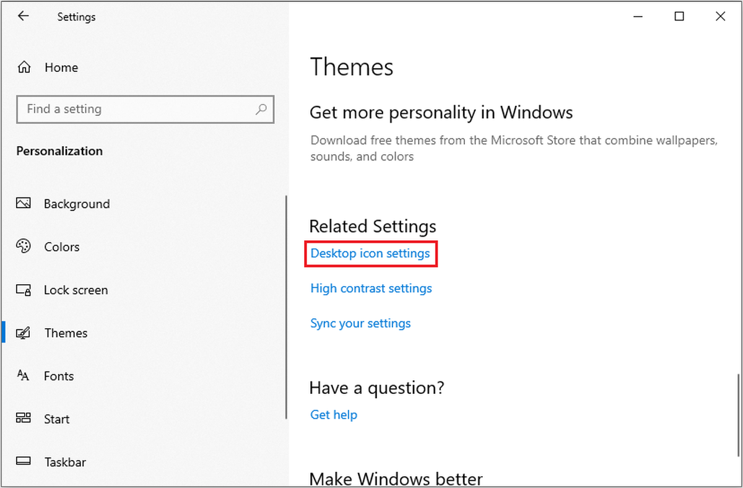Click the Fonts icon
Screen dimensions: 743x488
[x=24, y=375]
